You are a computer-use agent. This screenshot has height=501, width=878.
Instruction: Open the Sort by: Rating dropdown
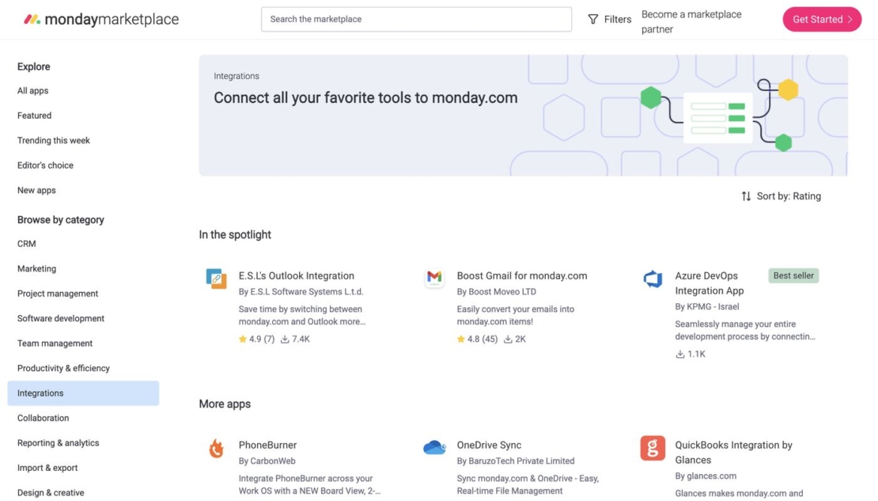(791, 195)
